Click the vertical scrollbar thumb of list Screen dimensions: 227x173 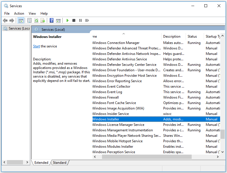tap(223, 134)
